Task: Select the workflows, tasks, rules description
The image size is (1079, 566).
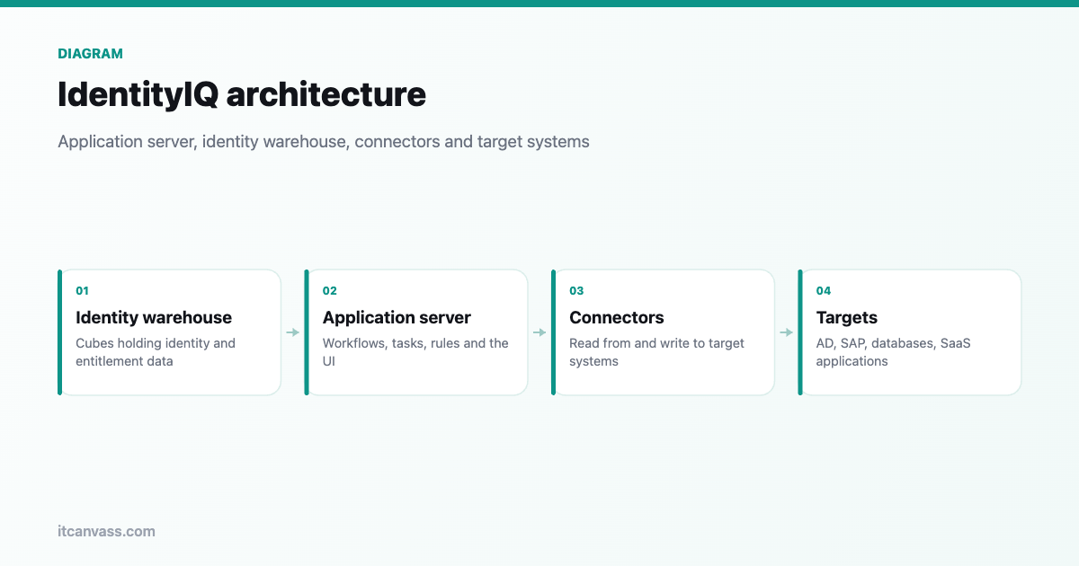Action: pyautogui.click(x=415, y=352)
